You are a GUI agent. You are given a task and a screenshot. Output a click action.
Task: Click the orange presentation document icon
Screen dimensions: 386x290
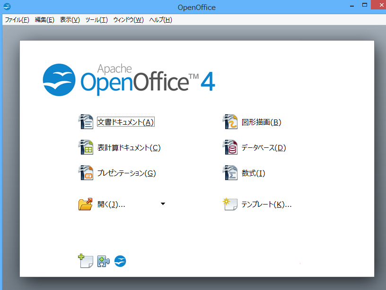[x=86, y=173]
